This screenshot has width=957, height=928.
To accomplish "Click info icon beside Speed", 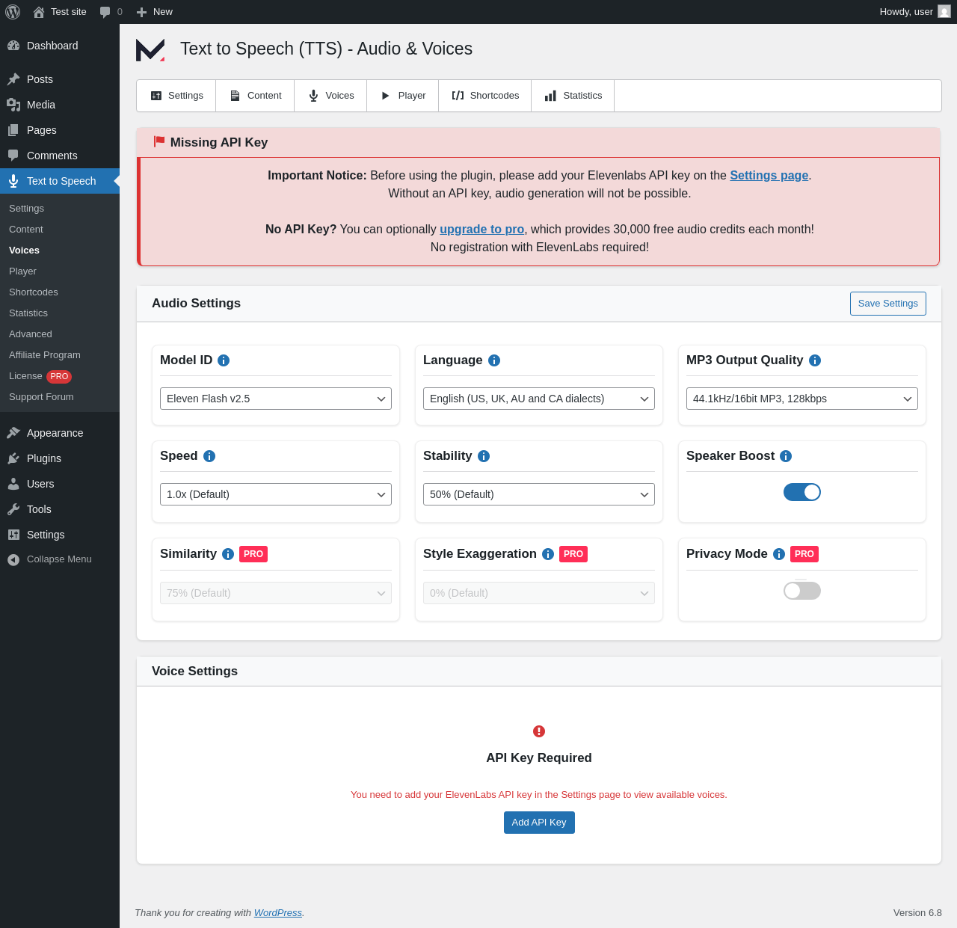I will (x=209, y=456).
